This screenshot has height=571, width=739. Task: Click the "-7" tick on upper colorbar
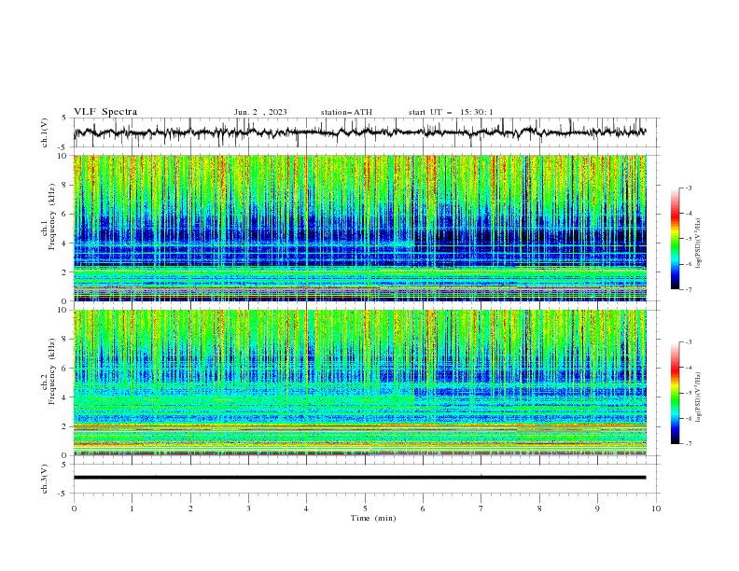tap(689, 289)
